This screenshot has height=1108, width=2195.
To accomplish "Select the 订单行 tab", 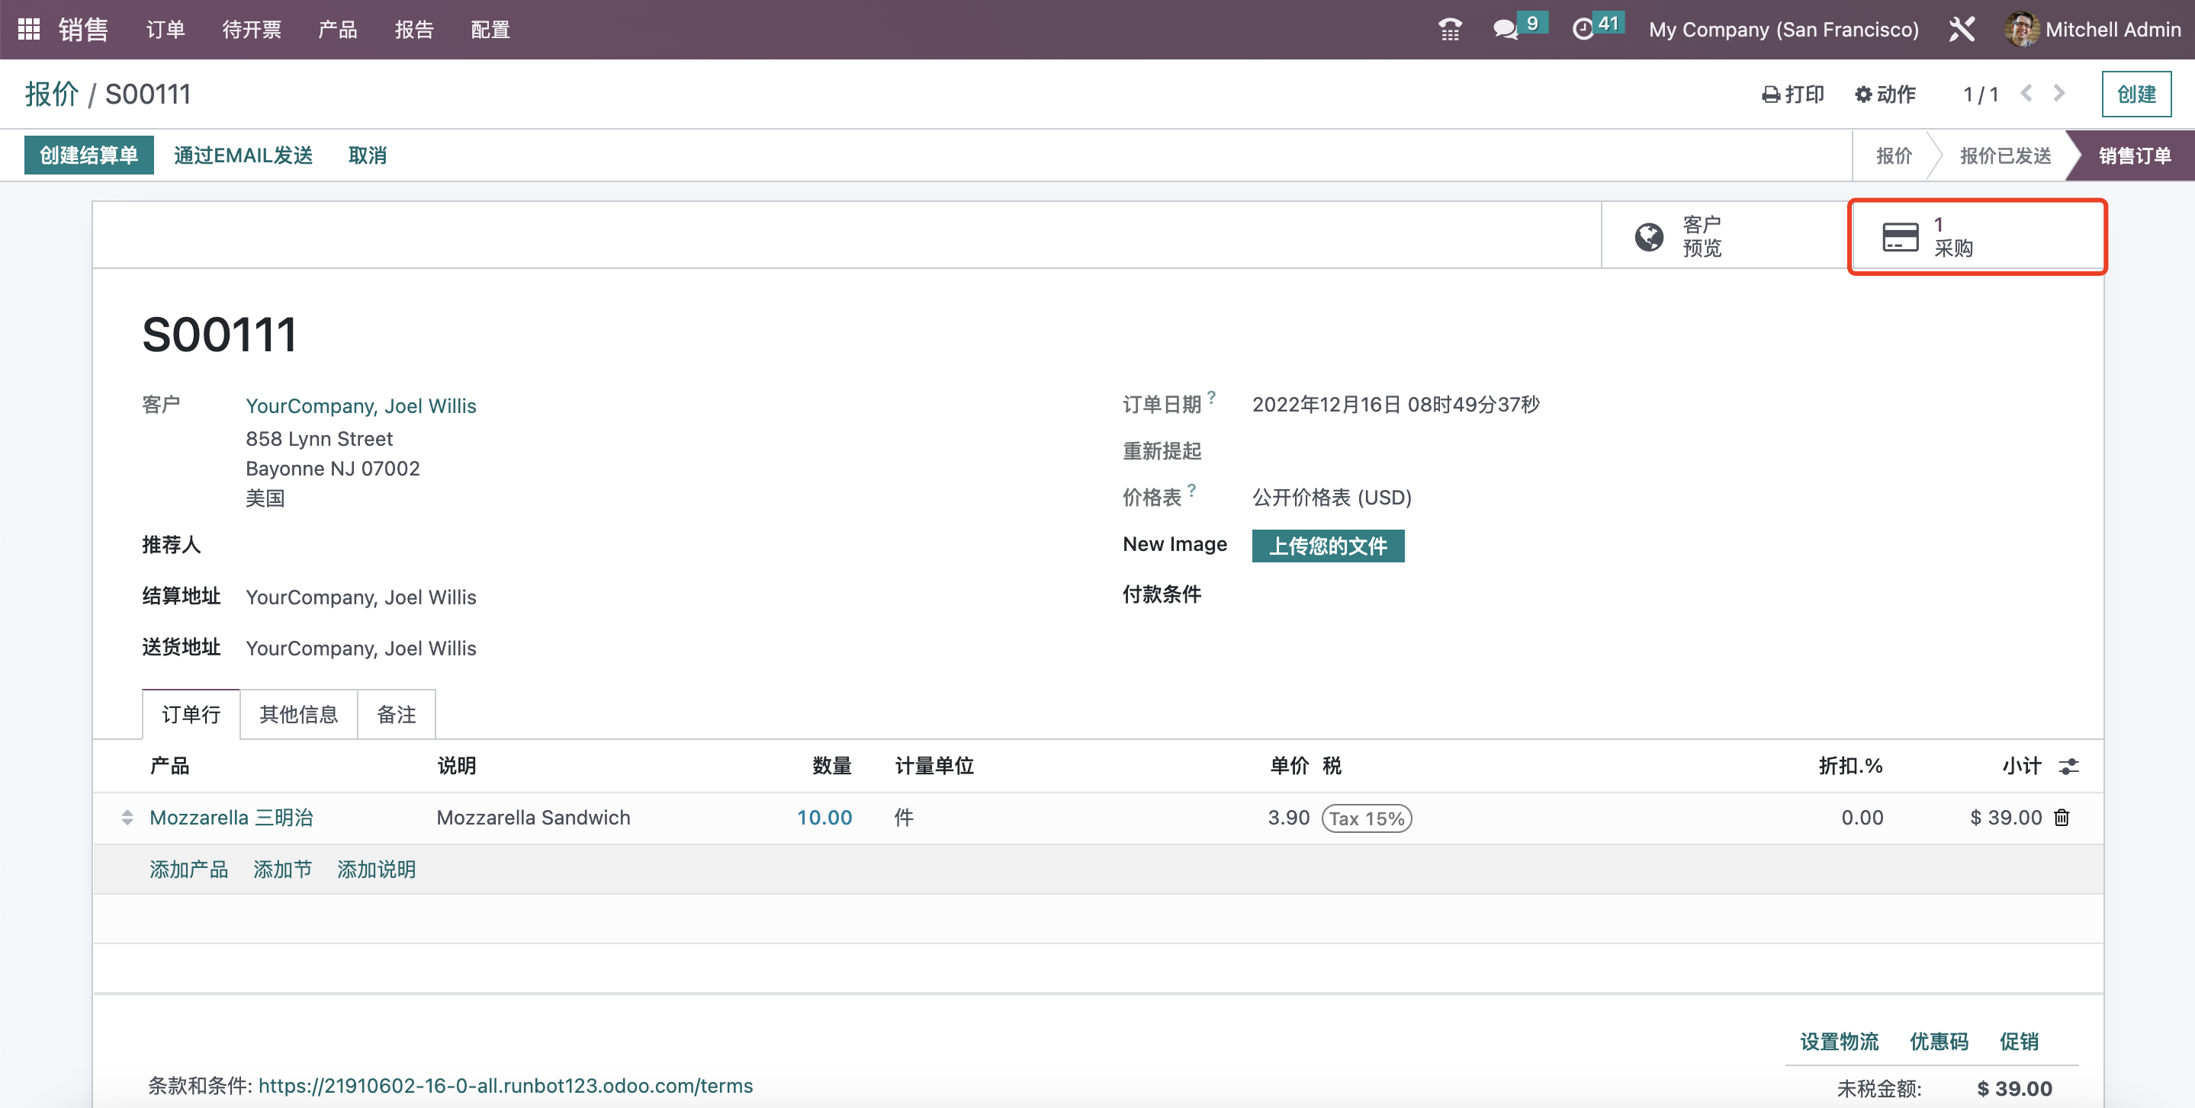I will 191,715.
